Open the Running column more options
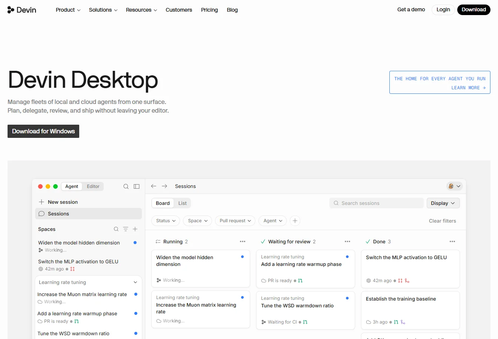Image resolution: width=498 pixels, height=339 pixels. [x=243, y=241]
